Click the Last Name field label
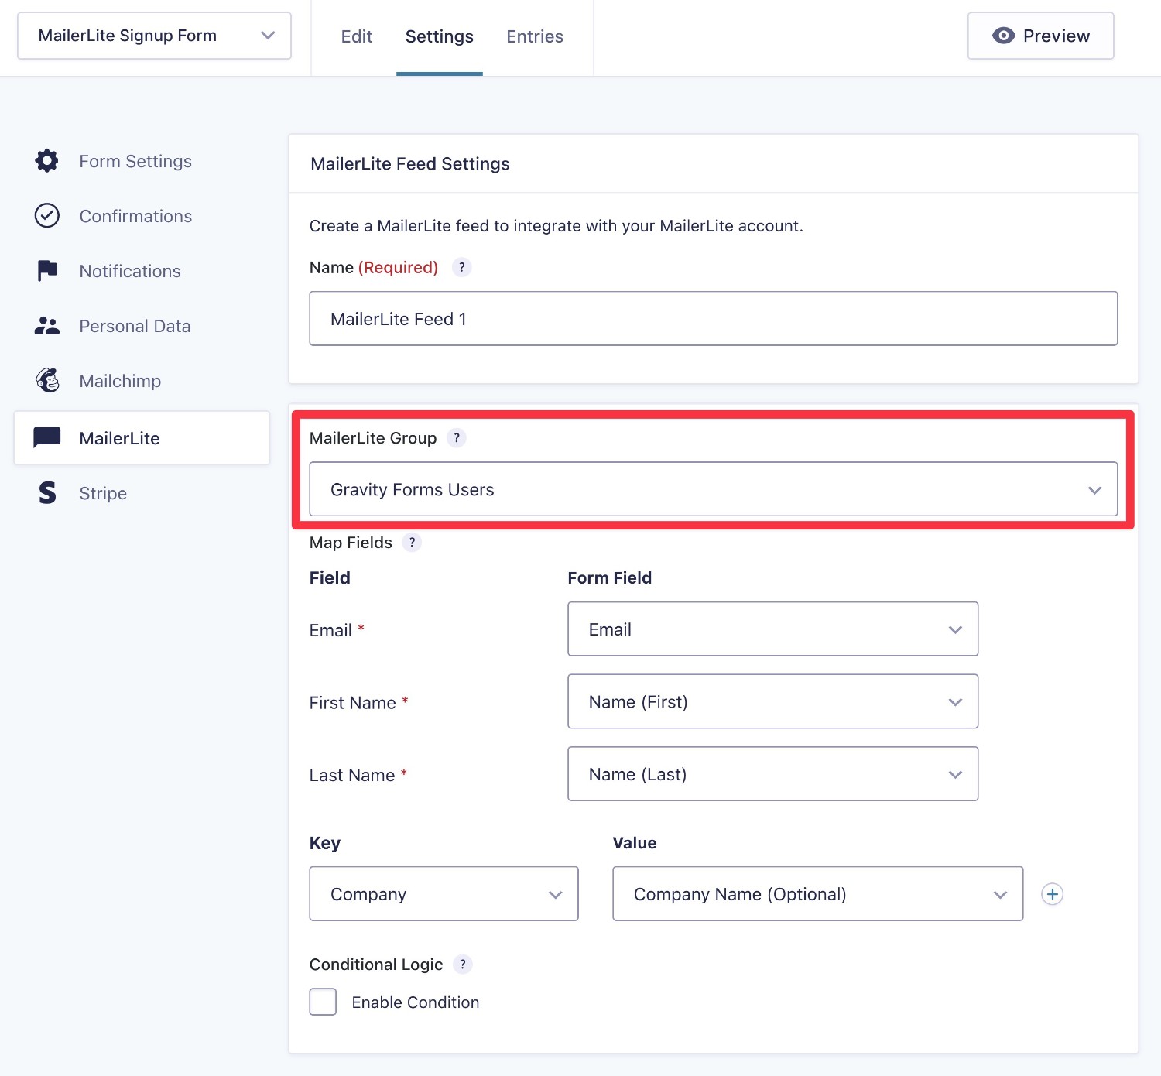The height and width of the screenshot is (1076, 1161). point(352,775)
